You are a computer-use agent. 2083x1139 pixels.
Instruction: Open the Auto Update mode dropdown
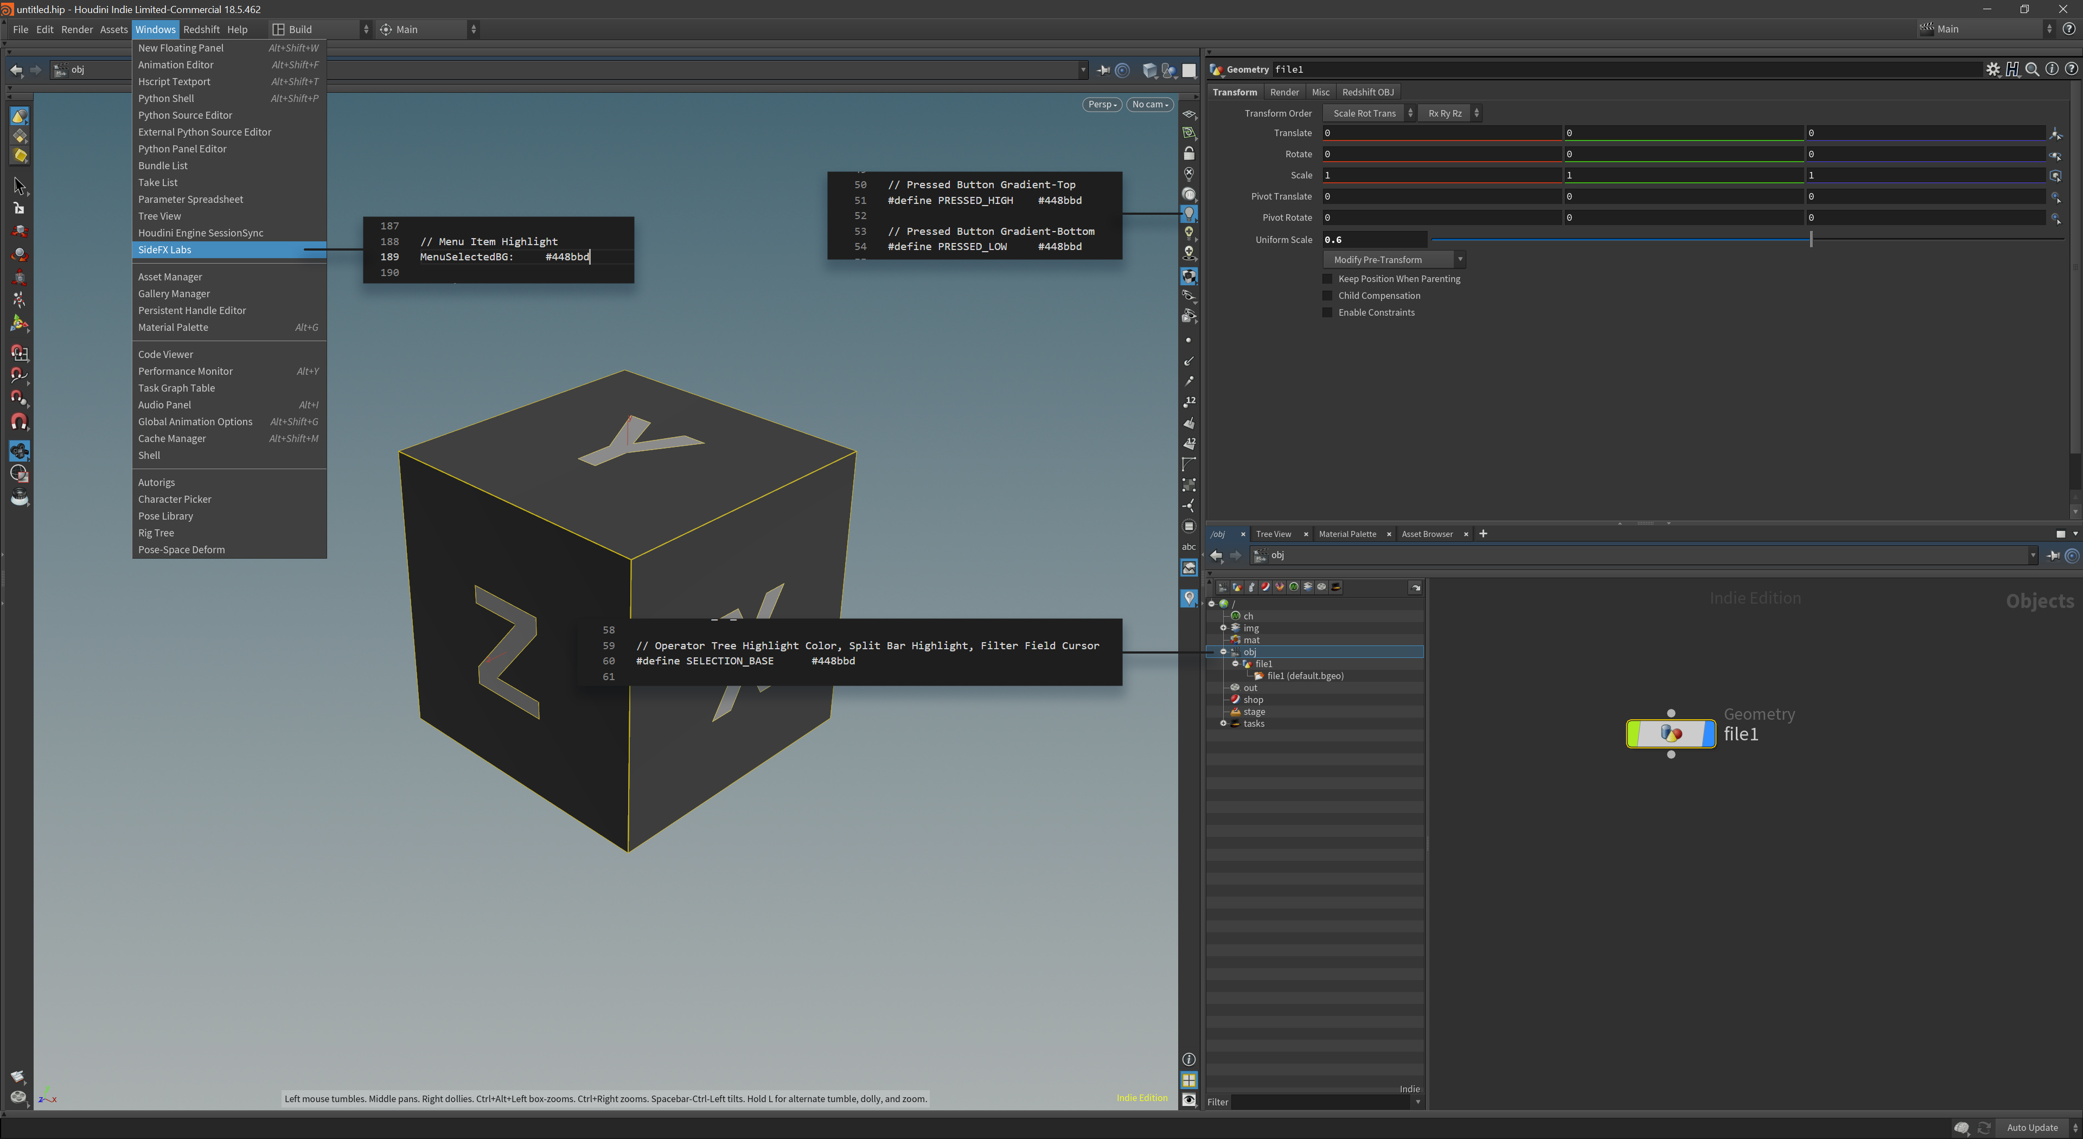click(2040, 1128)
